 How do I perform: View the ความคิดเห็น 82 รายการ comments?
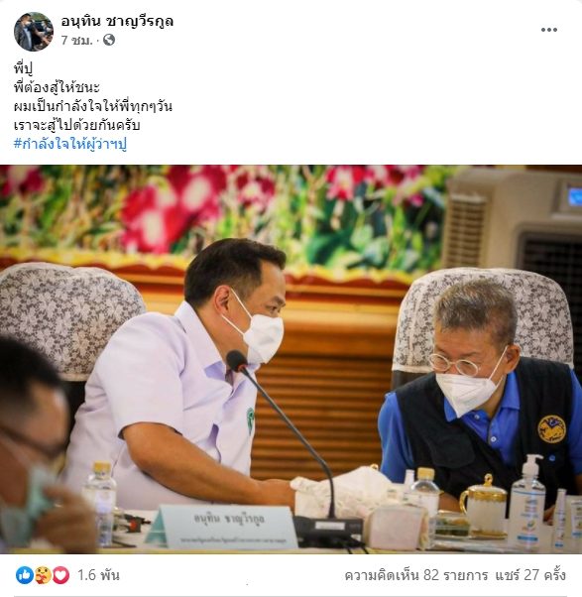(416, 575)
